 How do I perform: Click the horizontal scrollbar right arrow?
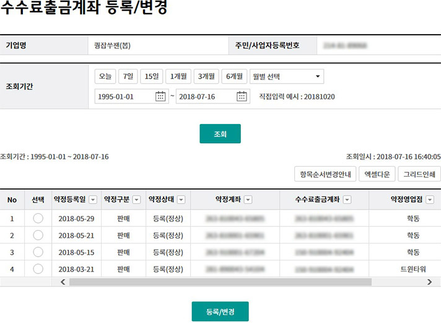429,282
